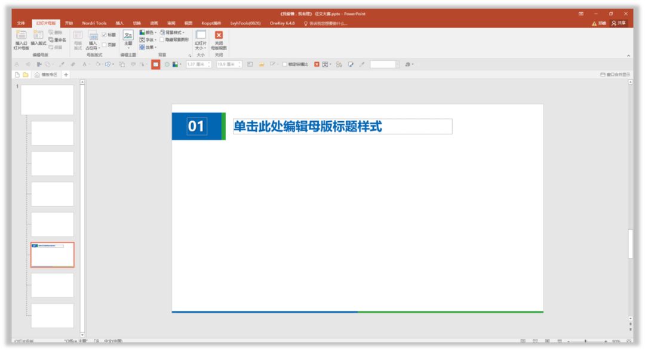Click the 共享 (Share) button
This screenshot has width=645, height=351.
619,23
